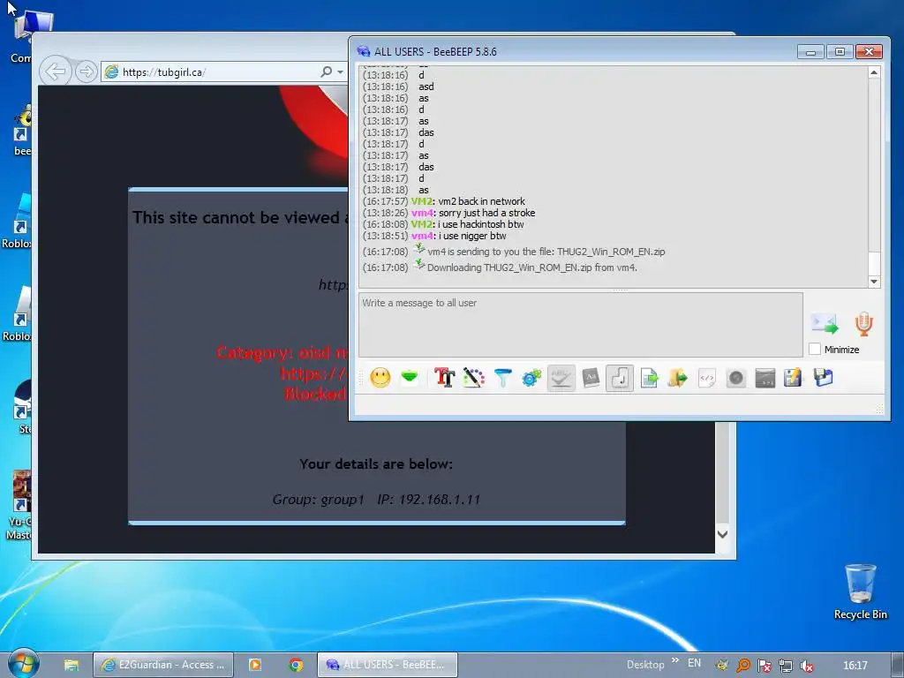Click the dark screenshot window icon
This screenshot has height=678, width=904.
click(765, 378)
